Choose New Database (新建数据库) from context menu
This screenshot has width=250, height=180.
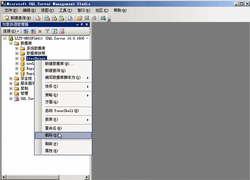point(63,64)
